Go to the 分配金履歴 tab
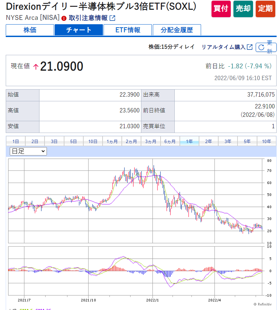 177,30
